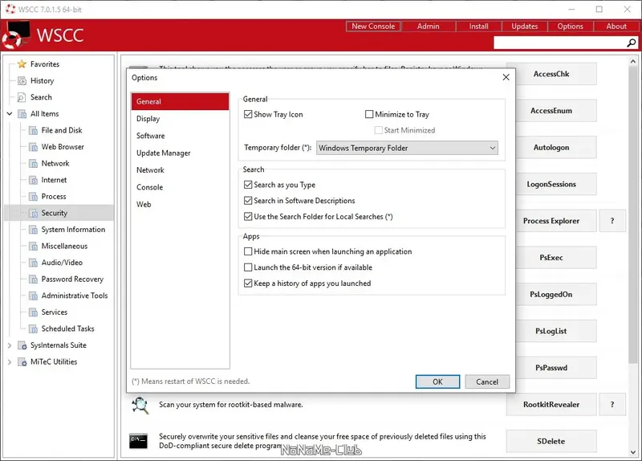The image size is (642, 461).
Task: Click the Miscellaneous category icon
Action: (33, 246)
